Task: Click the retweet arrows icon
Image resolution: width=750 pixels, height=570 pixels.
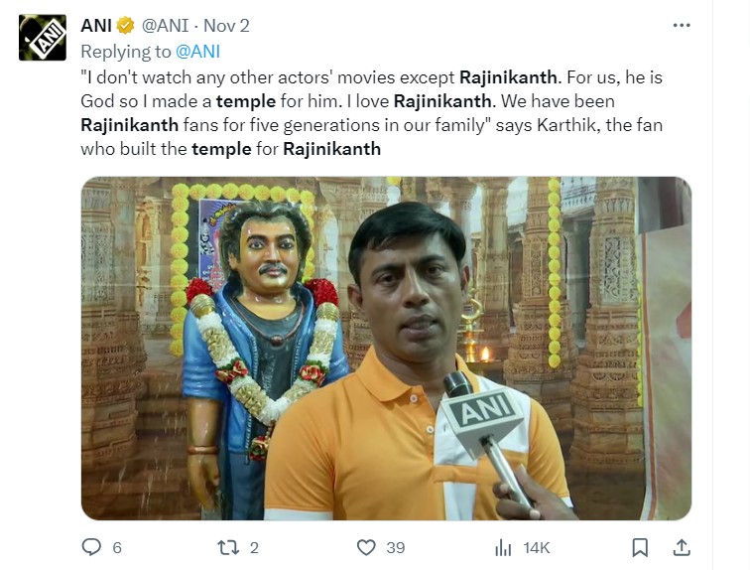Action: [228, 547]
